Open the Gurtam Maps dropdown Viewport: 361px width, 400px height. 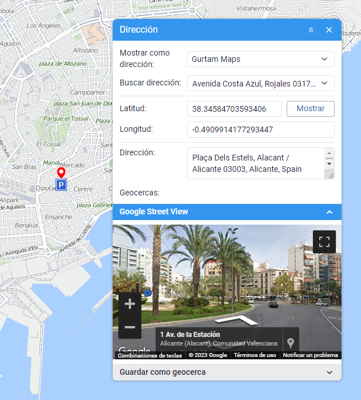[261, 59]
